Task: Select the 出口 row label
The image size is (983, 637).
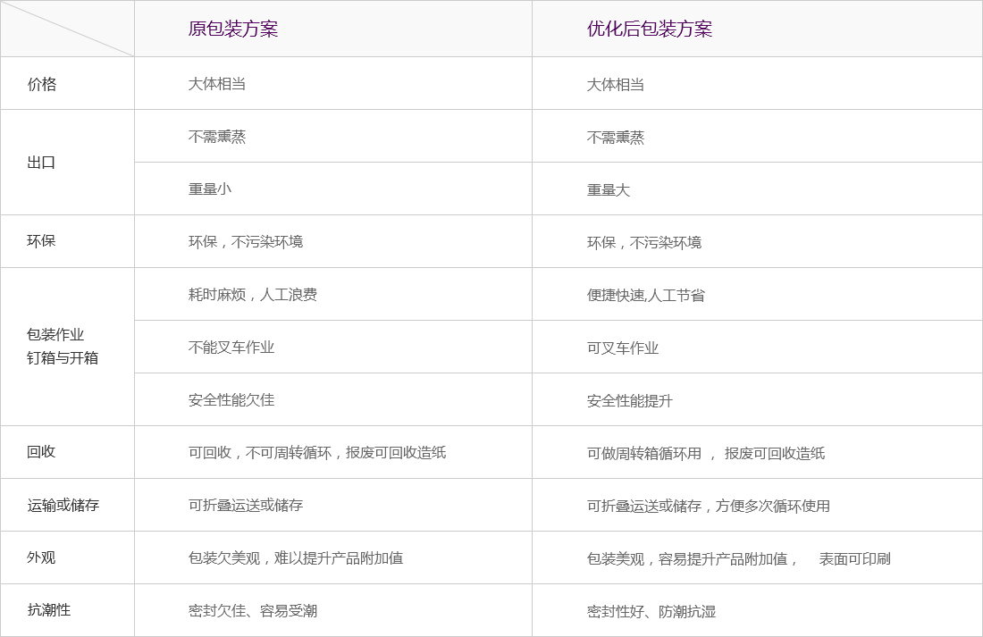Action: pyautogui.click(x=42, y=163)
